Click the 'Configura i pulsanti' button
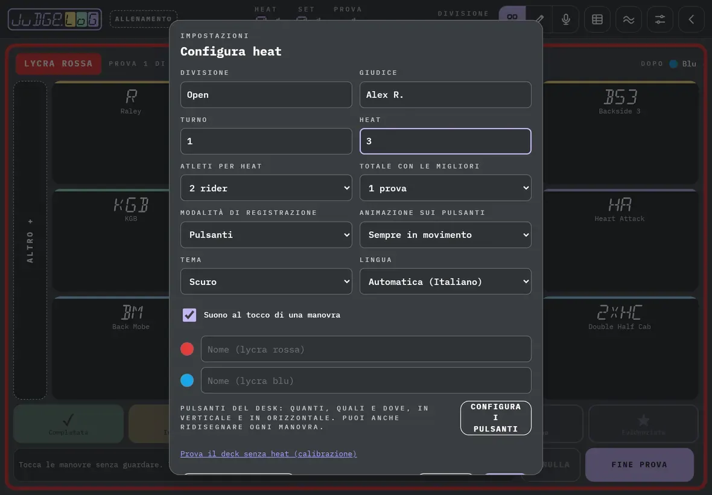This screenshot has width=712, height=495. pos(495,418)
